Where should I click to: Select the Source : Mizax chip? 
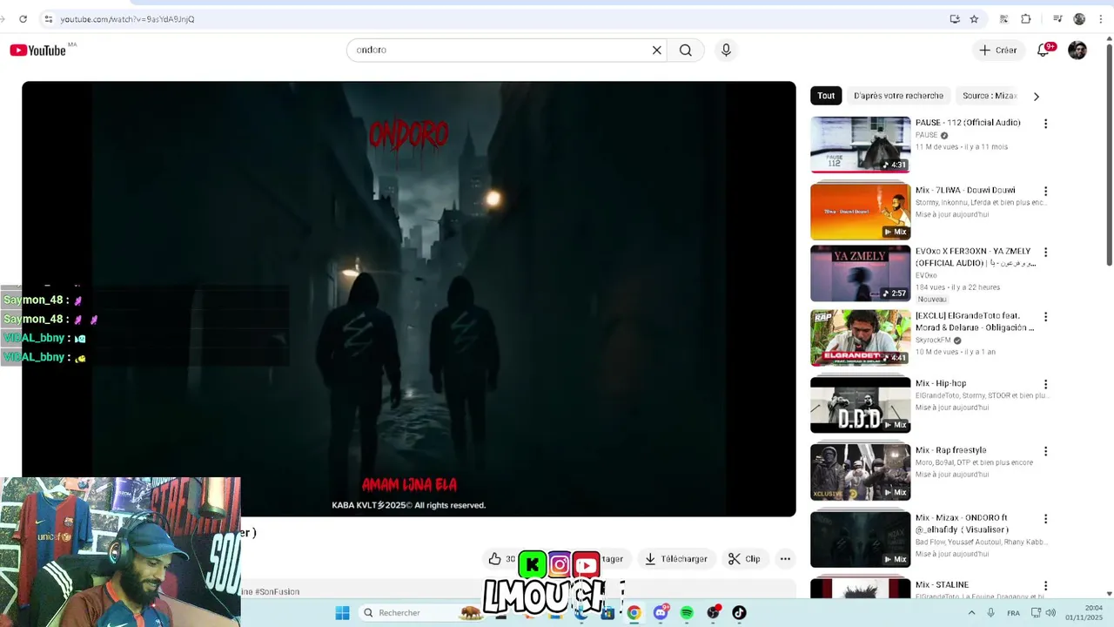[990, 96]
